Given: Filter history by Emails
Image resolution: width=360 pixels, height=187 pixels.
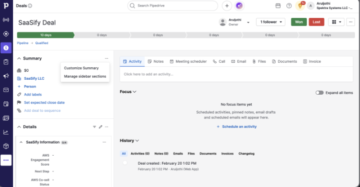Looking at the screenshot, I should coord(178,154).
